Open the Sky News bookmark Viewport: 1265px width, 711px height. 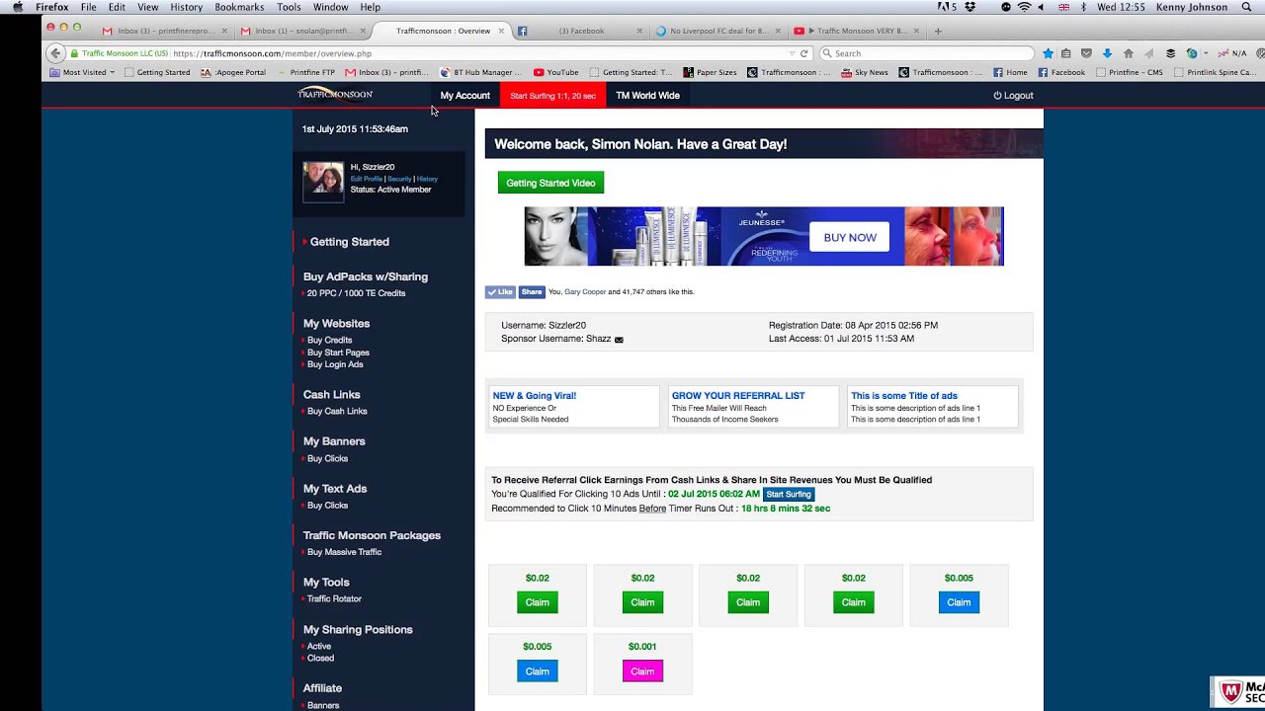(864, 72)
